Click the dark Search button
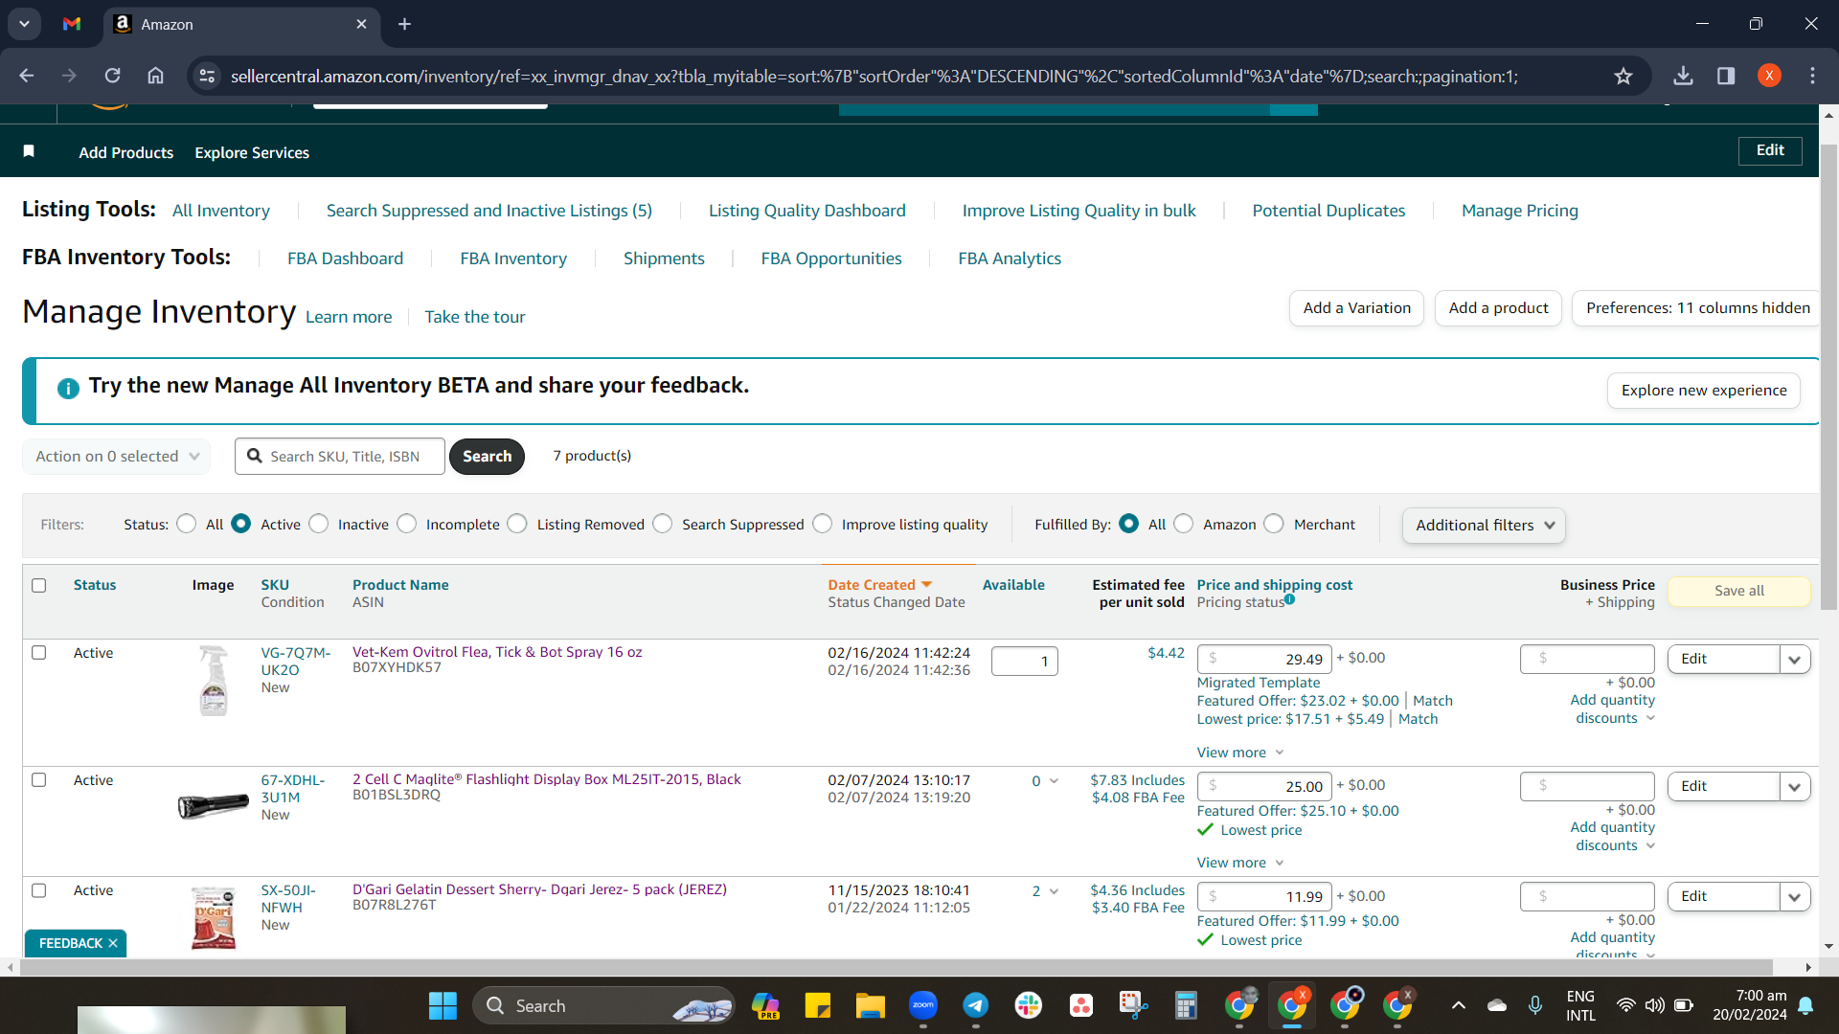1839x1034 pixels. (x=487, y=457)
